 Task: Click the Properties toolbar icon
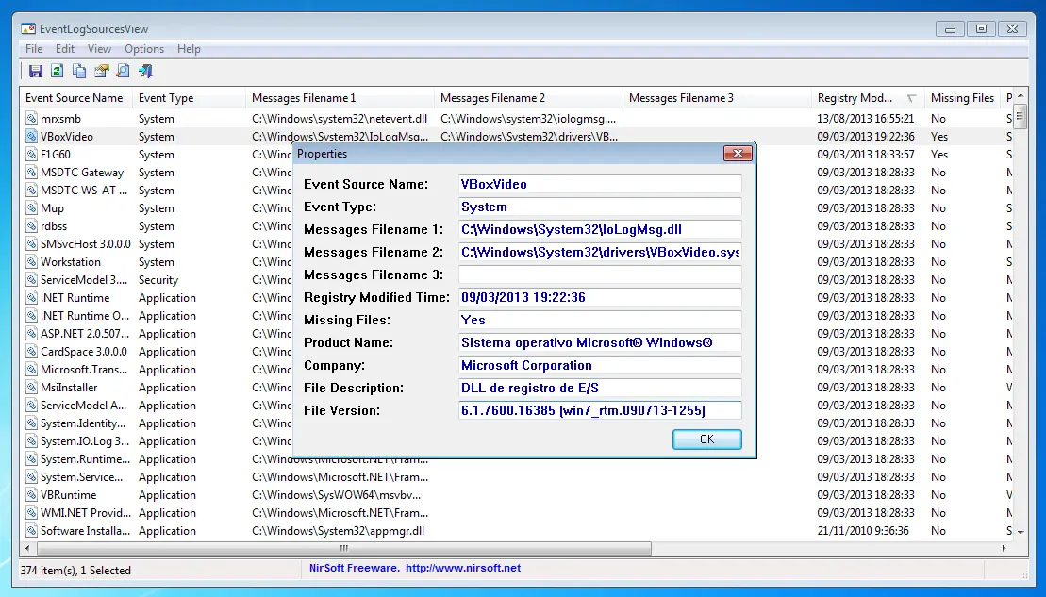click(102, 71)
